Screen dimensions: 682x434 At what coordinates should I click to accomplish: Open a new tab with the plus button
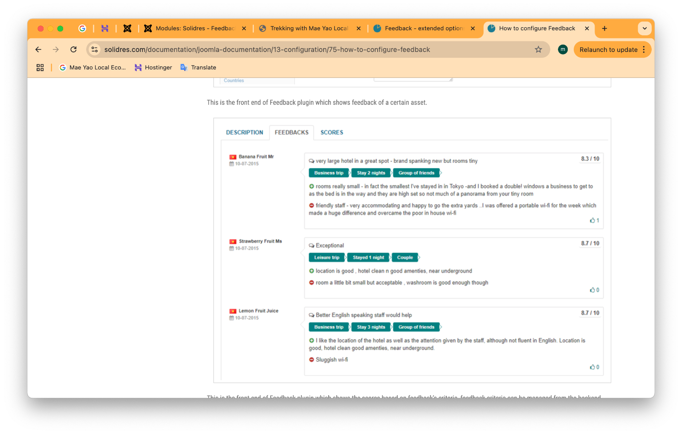point(604,29)
